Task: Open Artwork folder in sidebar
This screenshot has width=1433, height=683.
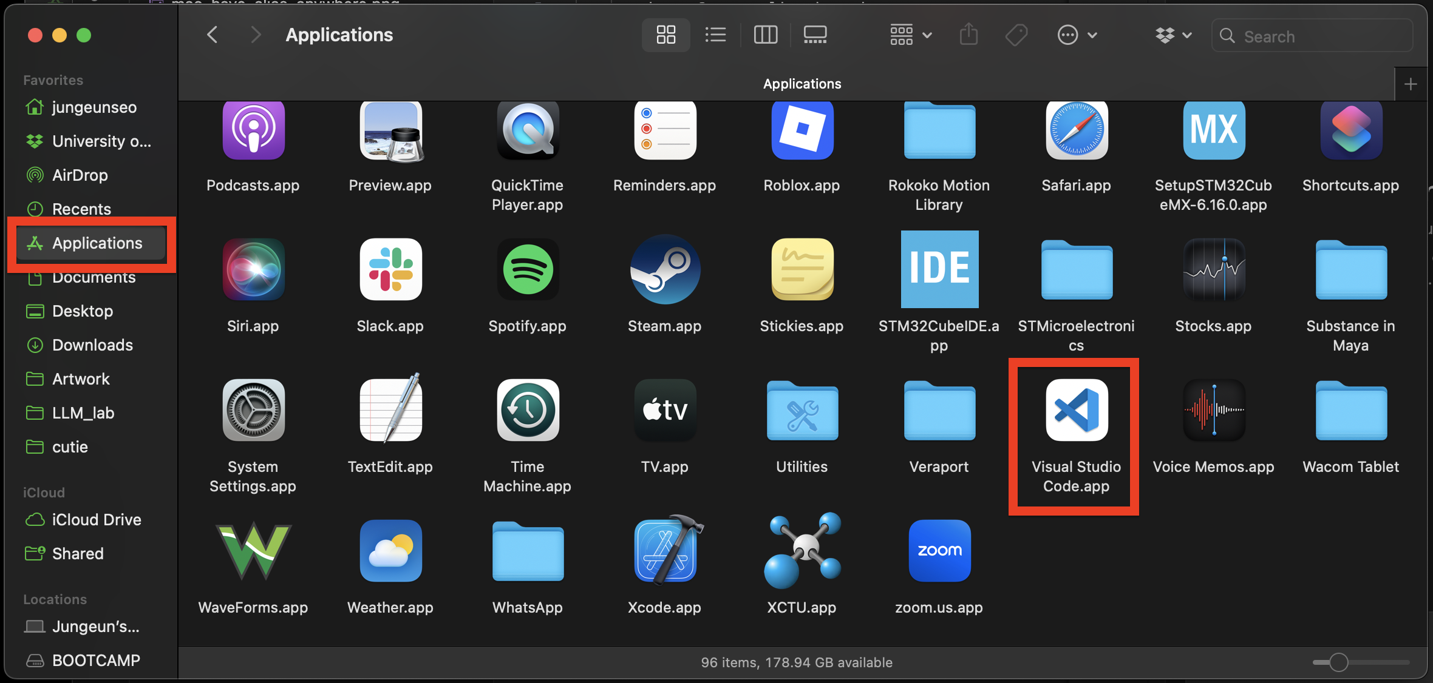Action: click(x=91, y=379)
